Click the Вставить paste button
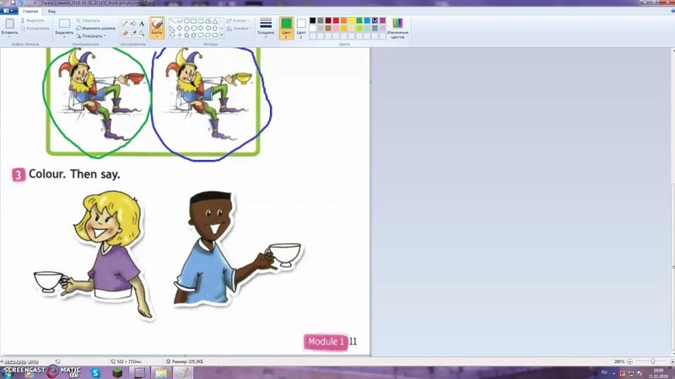Viewport: 675px width, 379px height. [x=9, y=26]
